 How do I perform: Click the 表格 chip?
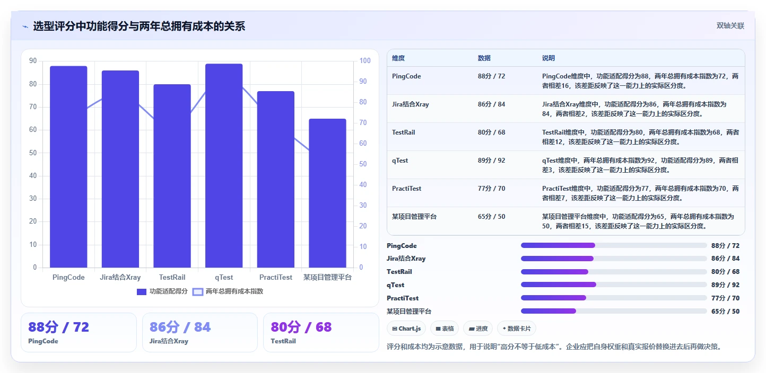445,328
